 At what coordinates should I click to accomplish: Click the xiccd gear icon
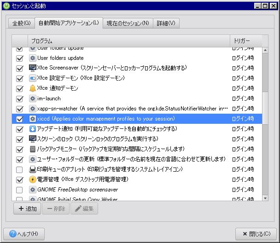pos(33,119)
